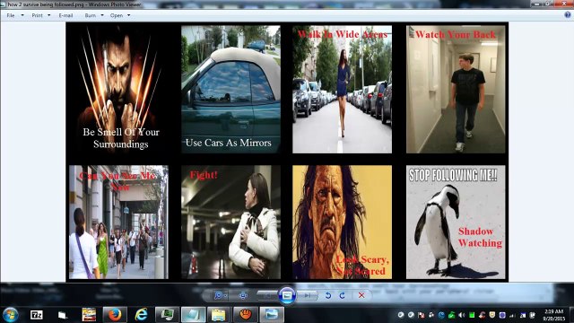The height and width of the screenshot is (323, 574).
Task: Open the File menu
Action: (11, 15)
